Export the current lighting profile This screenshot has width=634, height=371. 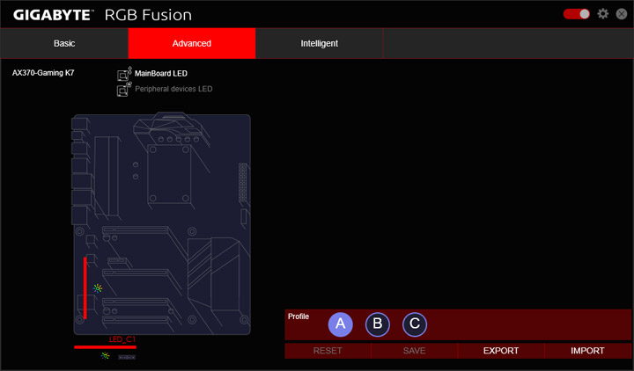click(x=501, y=351)
